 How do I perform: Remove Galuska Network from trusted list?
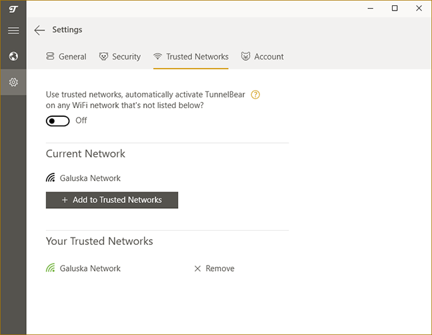pyautogui.click(x=215, y=268)
